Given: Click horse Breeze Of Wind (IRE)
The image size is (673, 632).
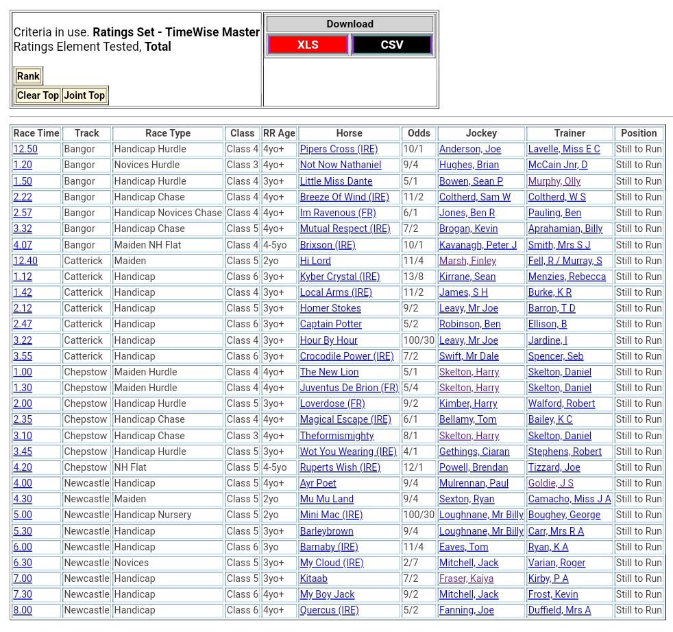Looking at the screenshot, I should (x=344, y=197).
